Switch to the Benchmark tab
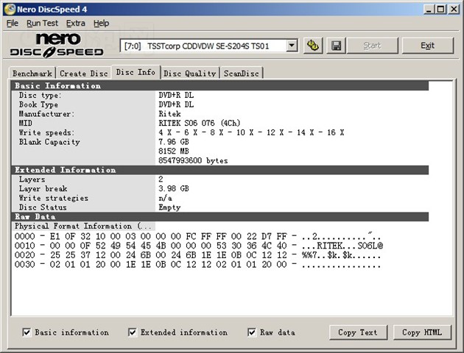 click(32, 74)
